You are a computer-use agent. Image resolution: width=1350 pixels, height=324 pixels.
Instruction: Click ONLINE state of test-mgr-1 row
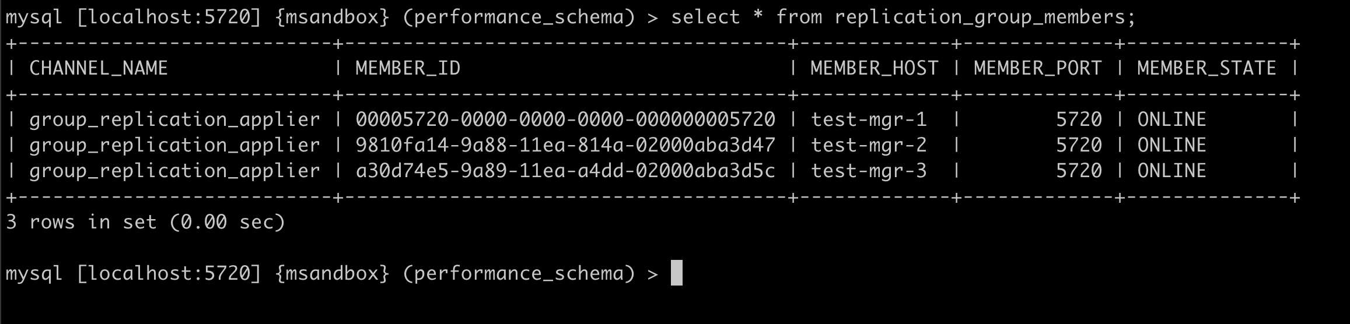1171,120
